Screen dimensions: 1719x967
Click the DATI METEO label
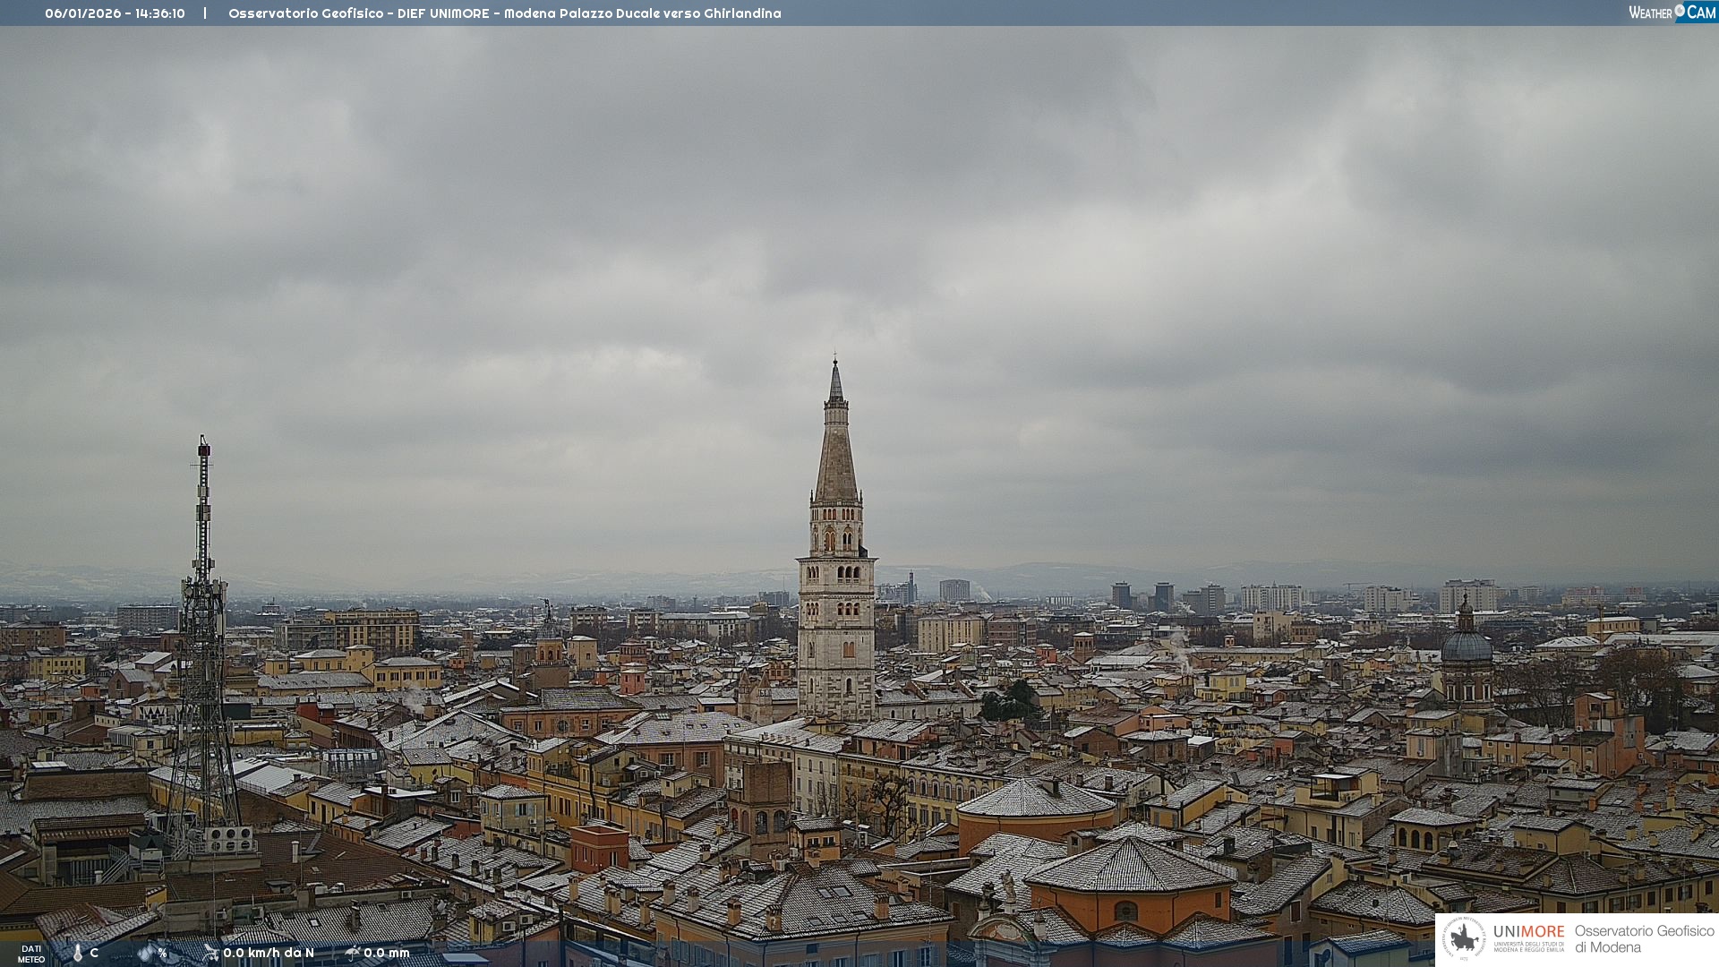click(x=31, y=954)
